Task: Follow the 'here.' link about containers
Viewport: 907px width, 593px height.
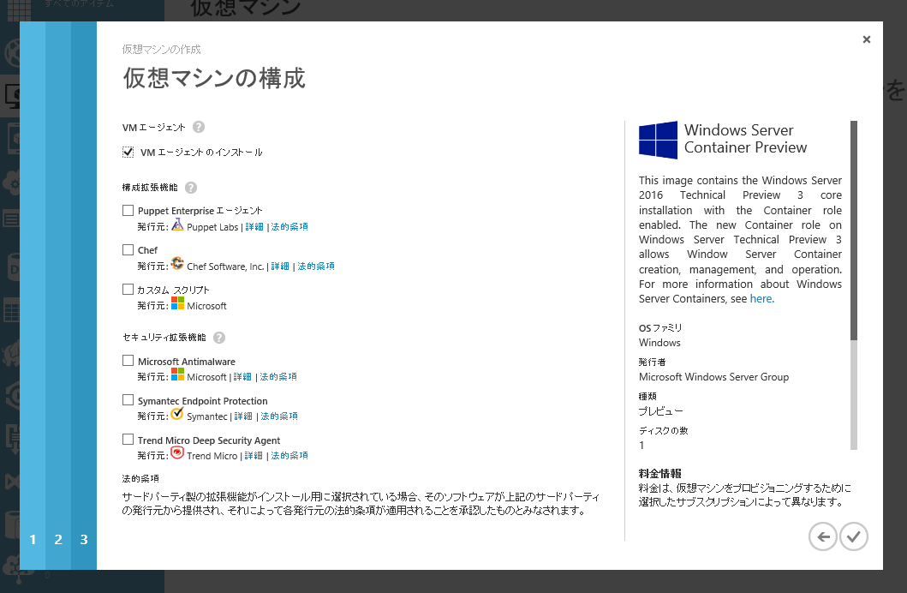Action: [x=761, y=298]
